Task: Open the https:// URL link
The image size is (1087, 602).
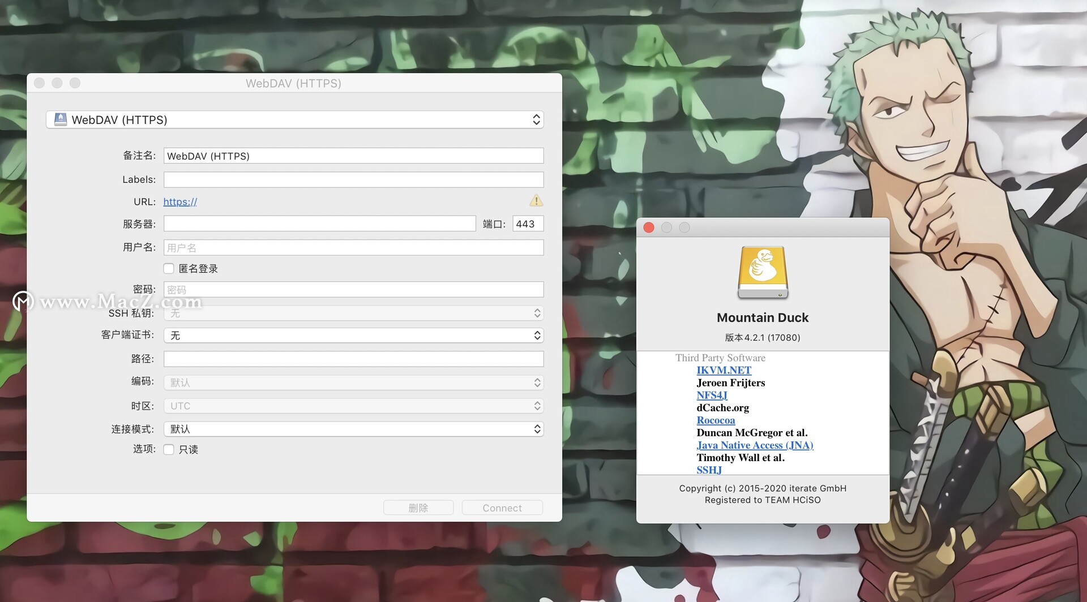Action: point(180,201)
